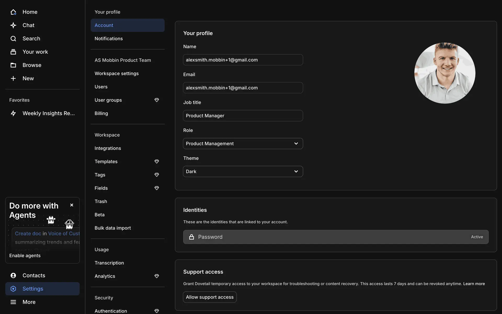Image resolution: width=502 pixels, height=314 pixels.
Task: Open Chat via sparkle icon
Action: coord(13,25)
